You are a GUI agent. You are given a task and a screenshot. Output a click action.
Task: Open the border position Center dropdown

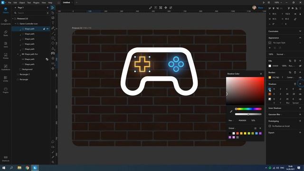290,77
